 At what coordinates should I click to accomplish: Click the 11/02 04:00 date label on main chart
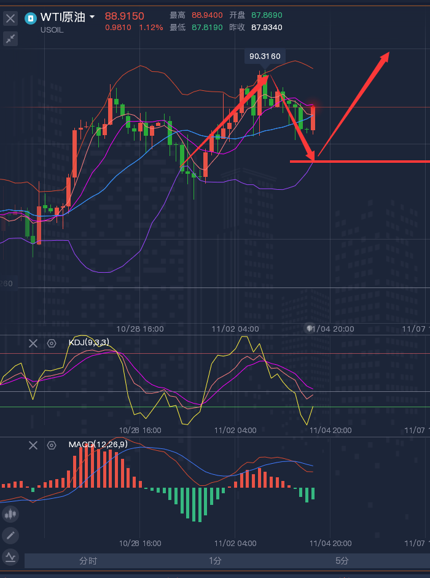pyautogui.click(x=235, y=329)
